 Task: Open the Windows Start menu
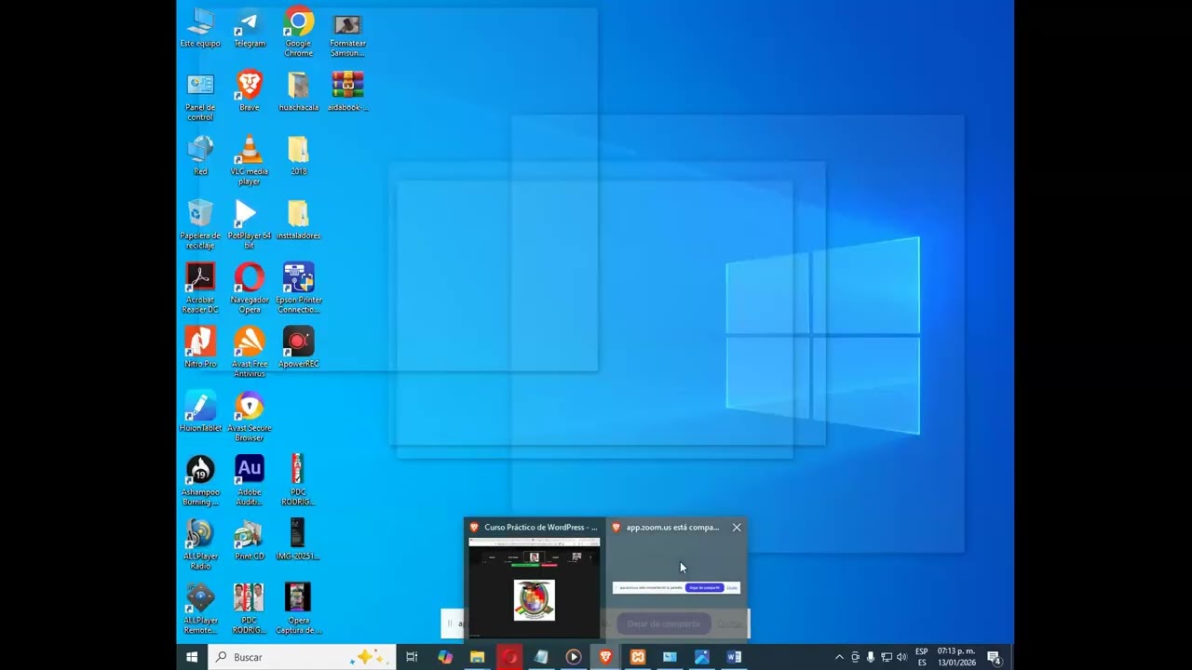(x=192, y=657)
